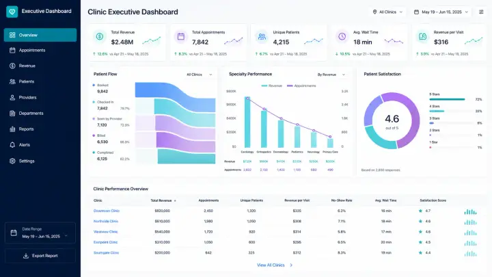This screenshot has width=492, height=277.
Task: Click the Avg. Wait Time clock icon
Action: (342, 37)
